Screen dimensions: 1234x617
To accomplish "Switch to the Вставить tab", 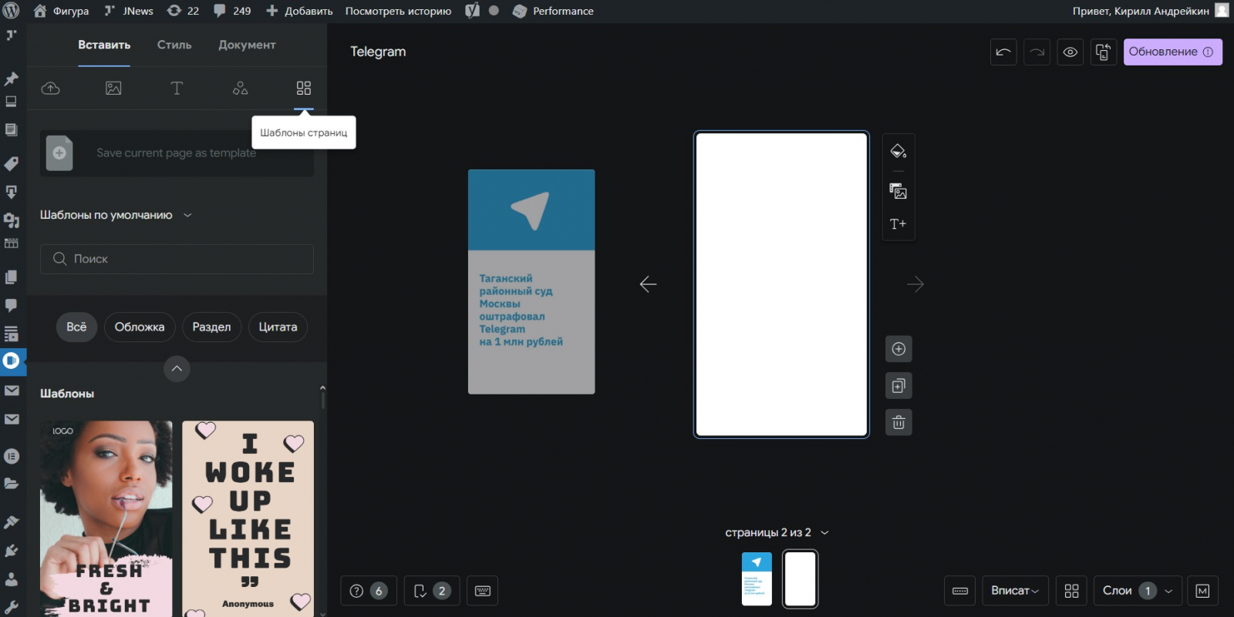I will pos(104,45).
